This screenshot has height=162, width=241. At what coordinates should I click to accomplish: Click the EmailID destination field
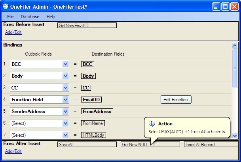(x=91, y=100)
